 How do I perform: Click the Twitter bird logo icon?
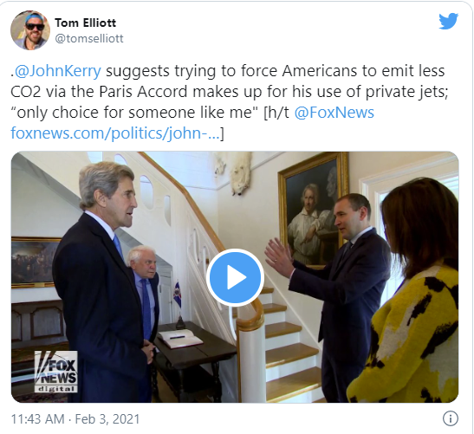[x=449, y=21]
